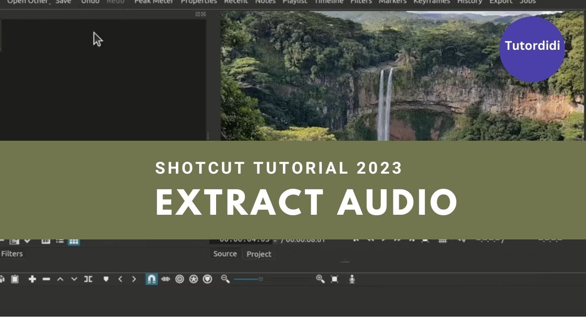The height and width of the screenshot is (329, 586).
Task: Go to next marker arrow
Action: tap(134, 279)
